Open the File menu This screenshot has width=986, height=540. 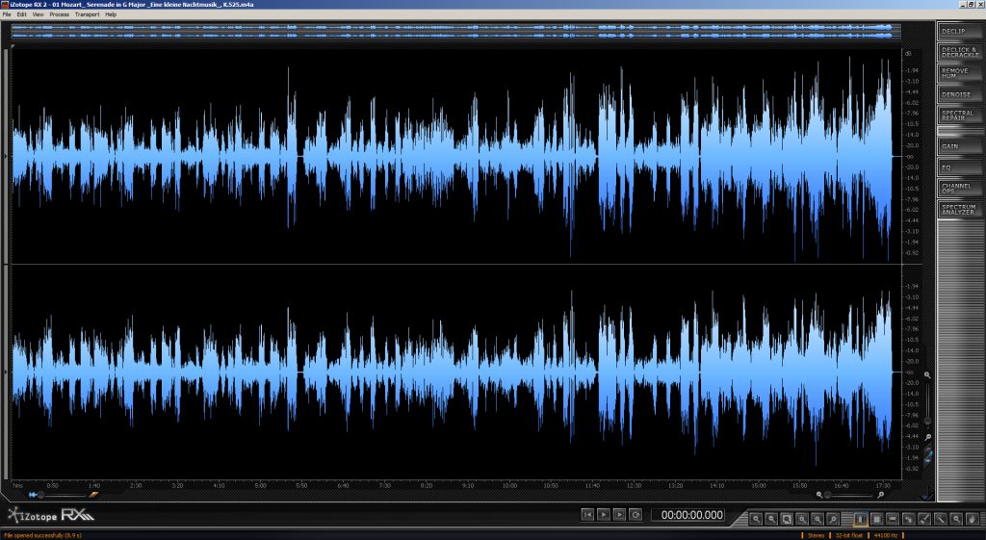[x=7, y=14]
